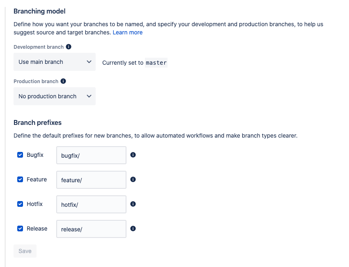The height and width of the screenshot is (267, 349).
Task: Click info icon beside release/ prefix field
Action: point(133,229)
